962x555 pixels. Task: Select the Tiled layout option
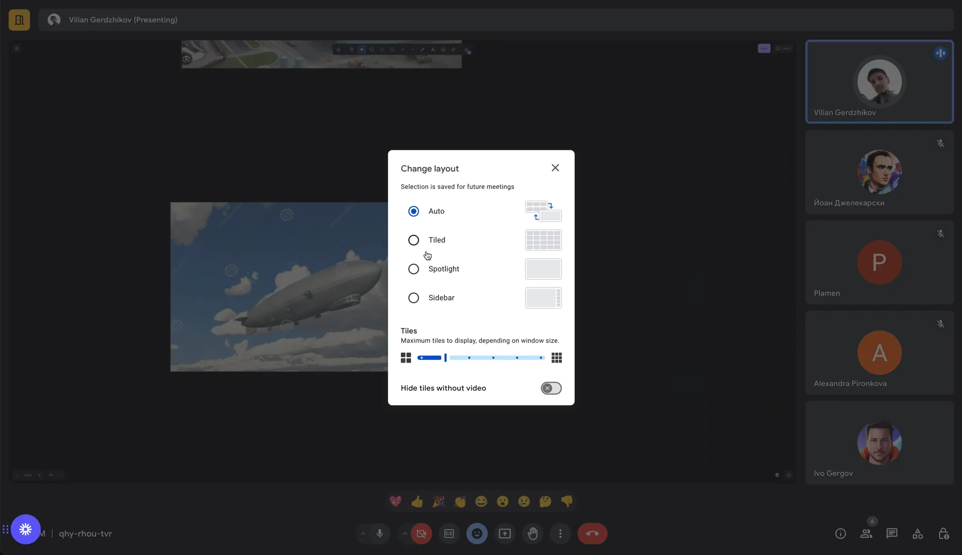pos(413,240)
